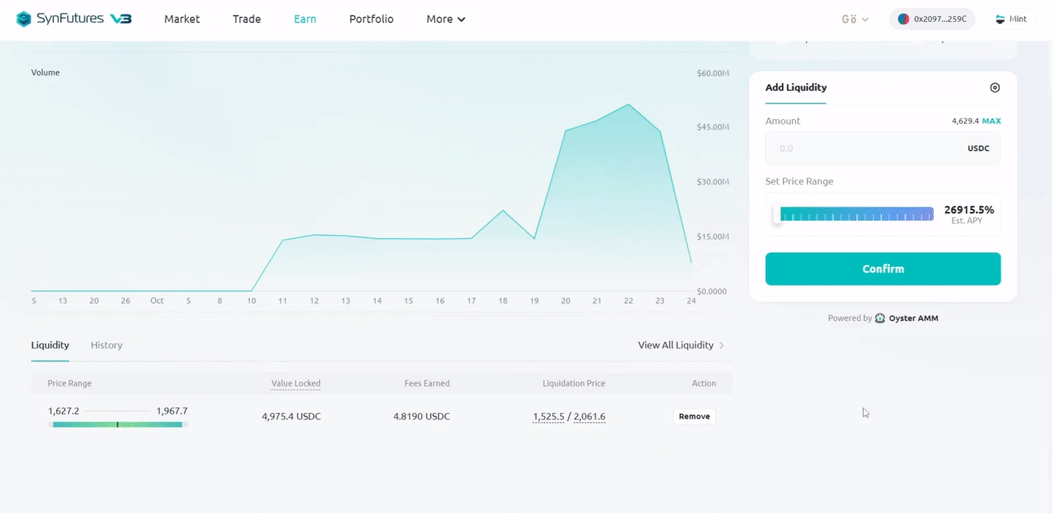1052x513 pixels.
Task: Select the Earn nav item
Action: [305, 19]
